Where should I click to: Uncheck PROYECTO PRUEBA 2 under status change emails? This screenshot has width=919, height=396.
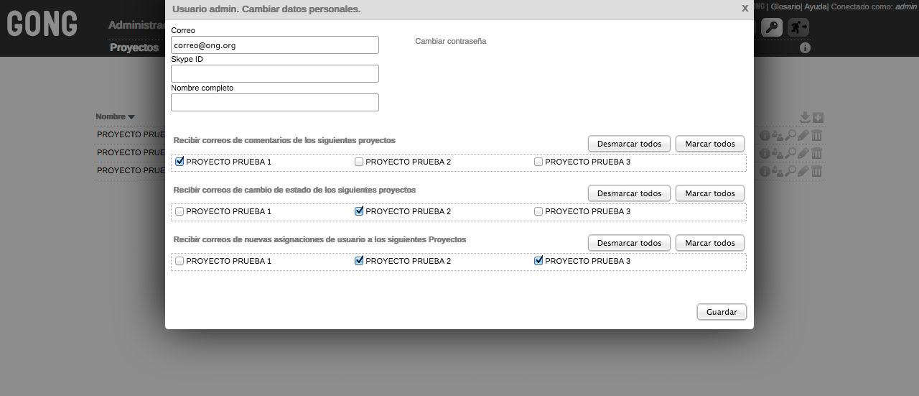tap(359, 211)
